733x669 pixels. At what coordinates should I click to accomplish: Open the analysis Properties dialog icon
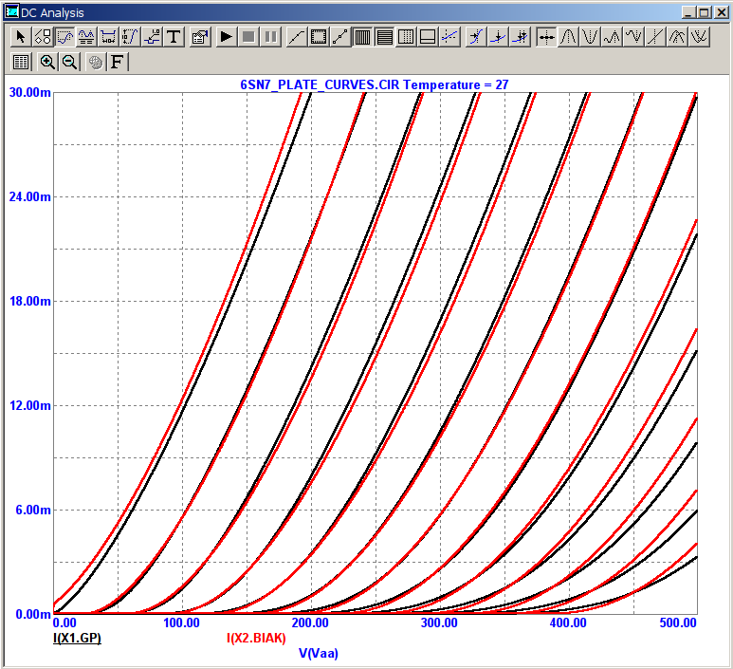200,36
